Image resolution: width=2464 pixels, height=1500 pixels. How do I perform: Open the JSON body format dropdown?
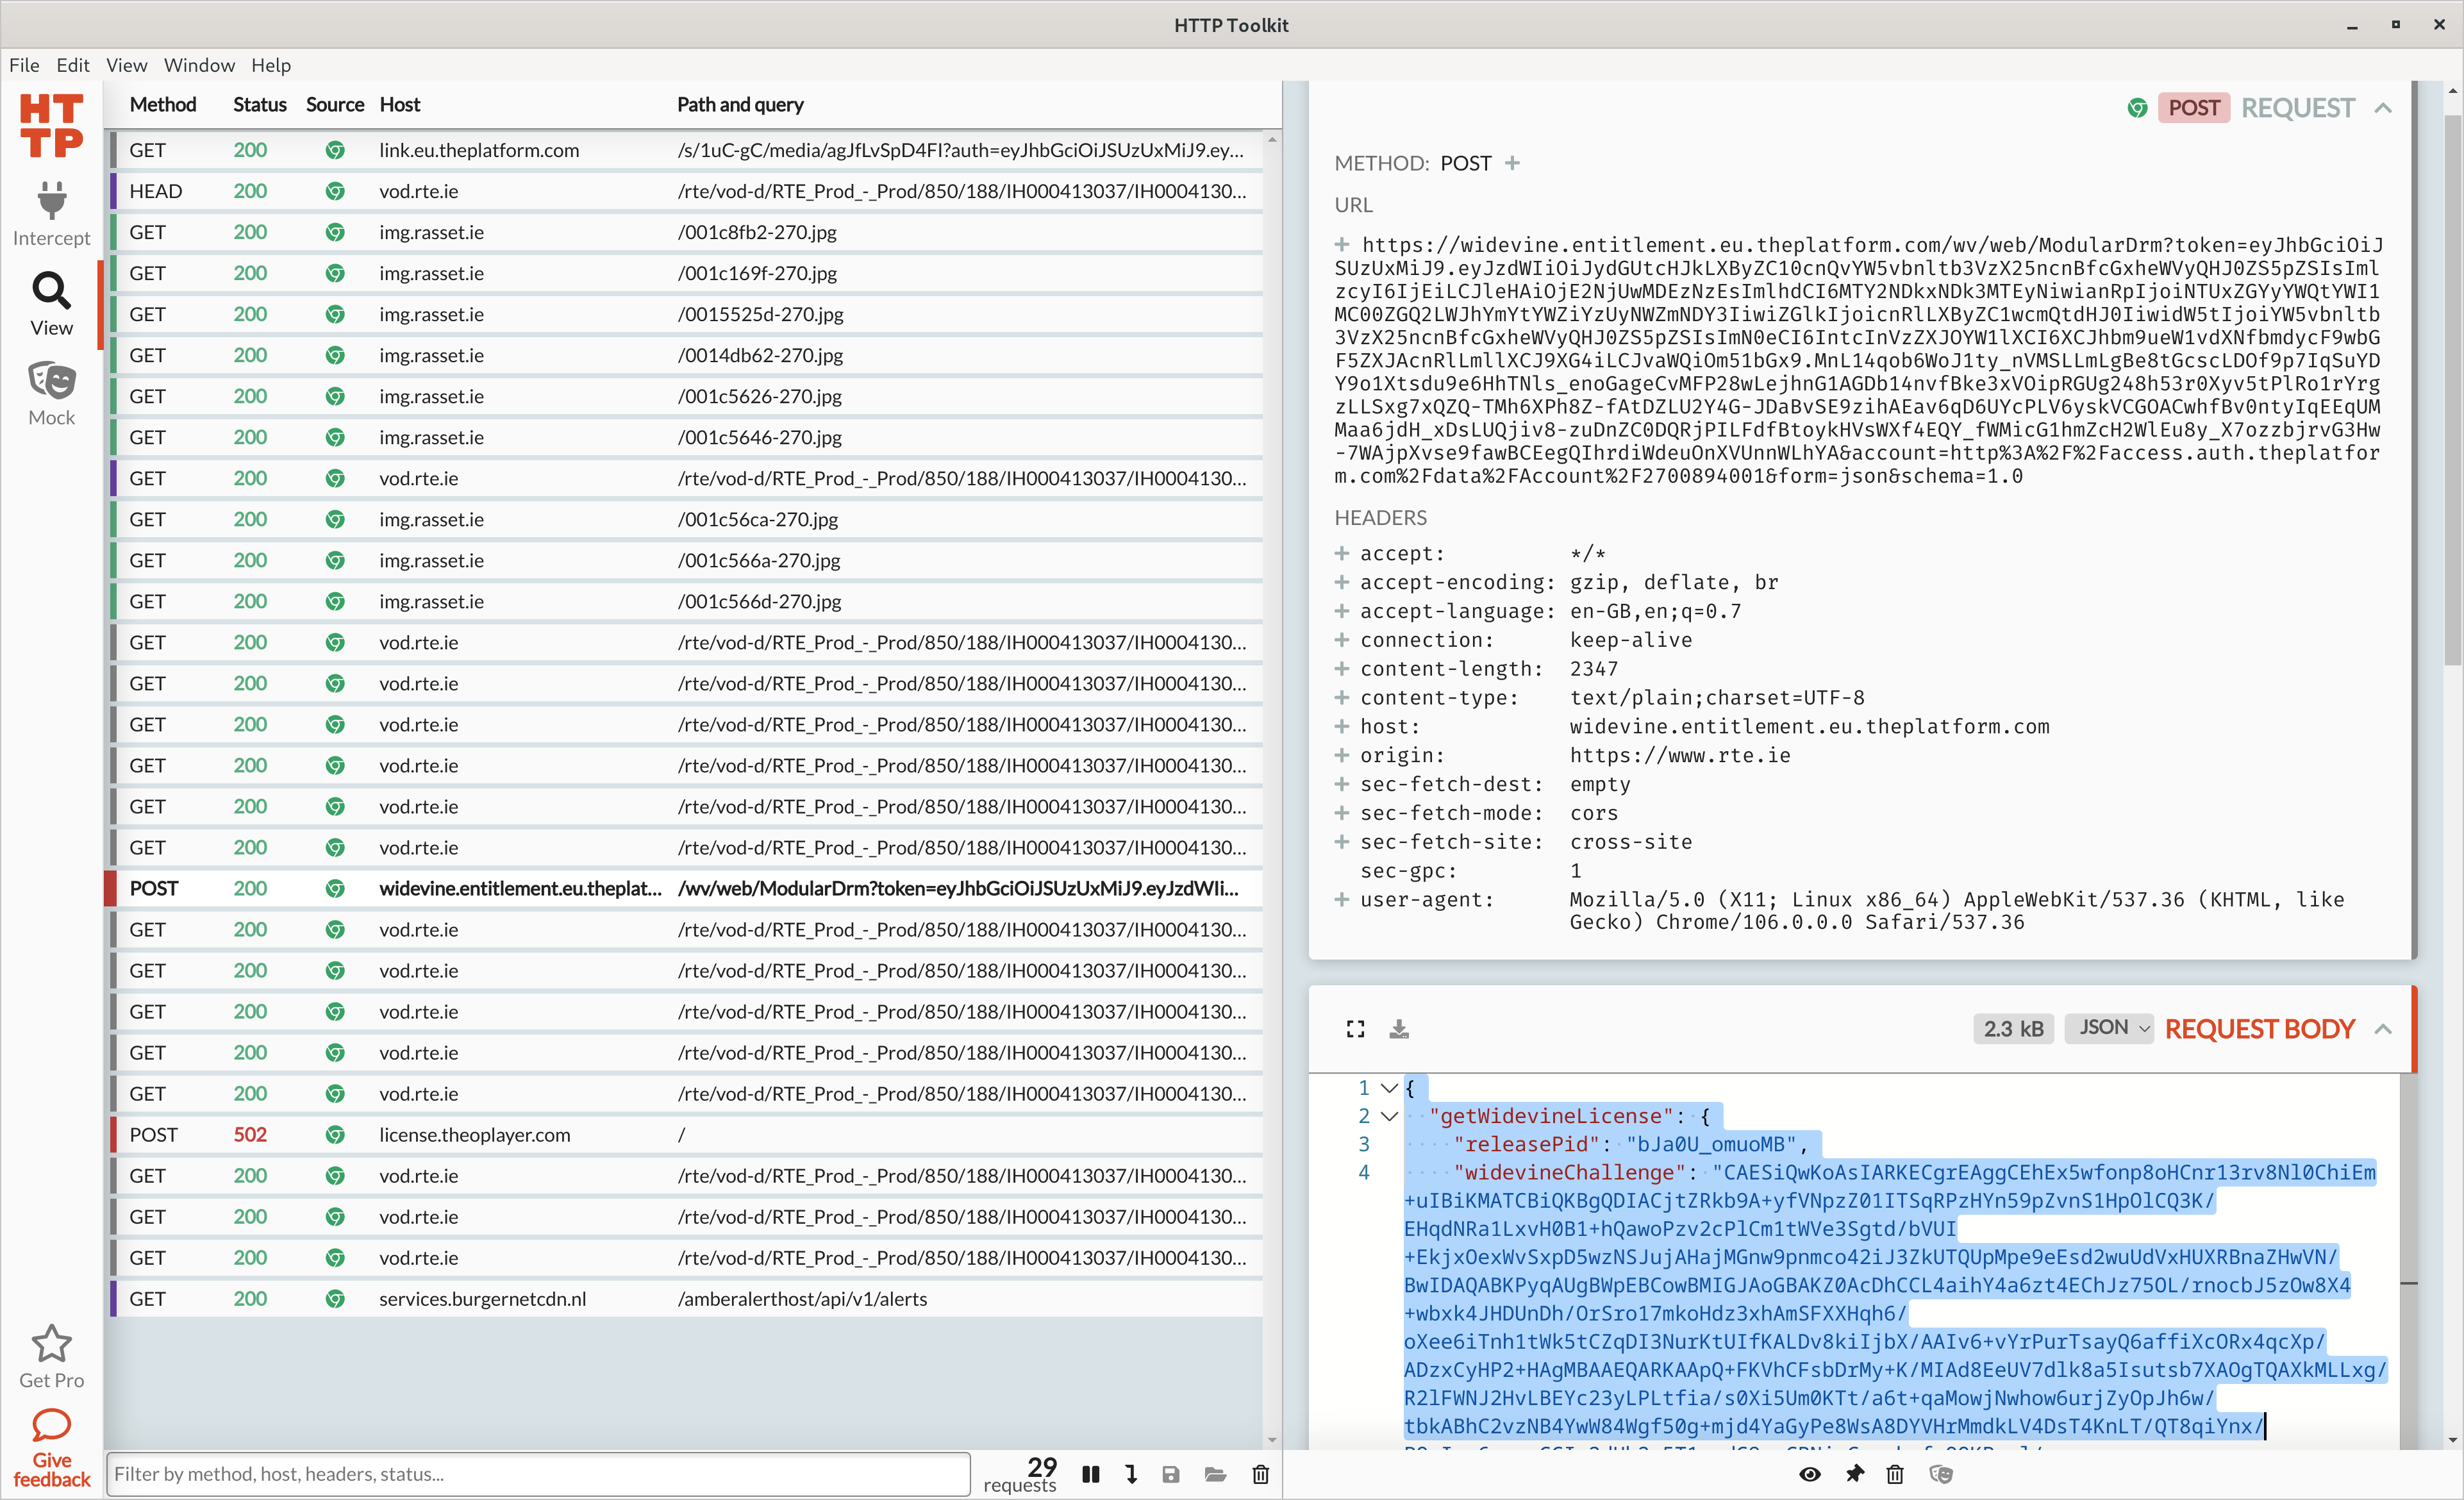[x=2110, y=1028]
